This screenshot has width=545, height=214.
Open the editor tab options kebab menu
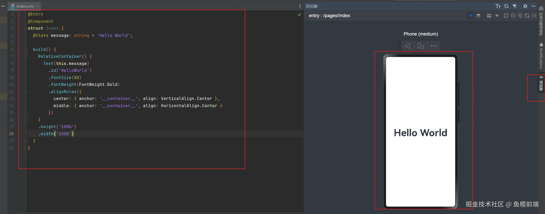pos(300,6)
